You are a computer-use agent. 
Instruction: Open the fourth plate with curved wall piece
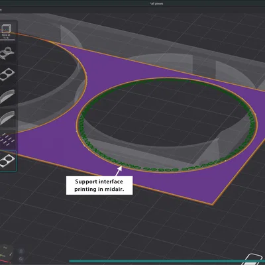[7, 118]
